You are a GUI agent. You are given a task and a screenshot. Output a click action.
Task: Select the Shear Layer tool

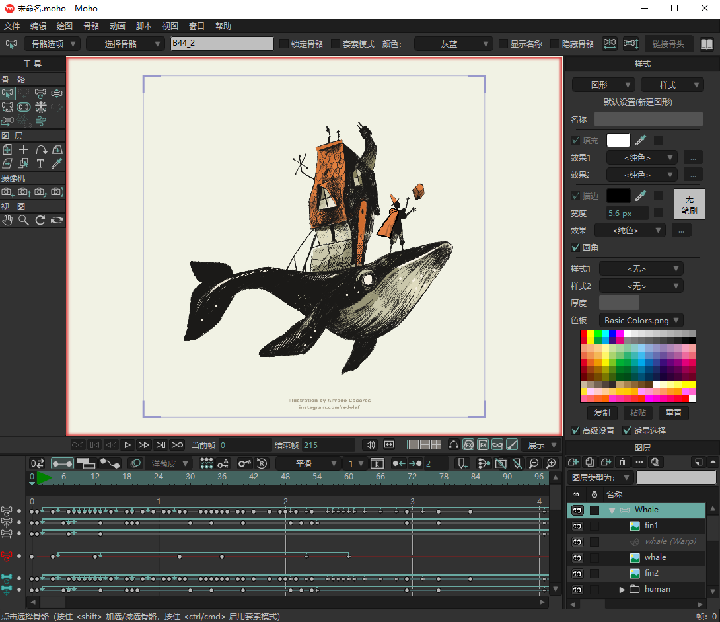8,163
